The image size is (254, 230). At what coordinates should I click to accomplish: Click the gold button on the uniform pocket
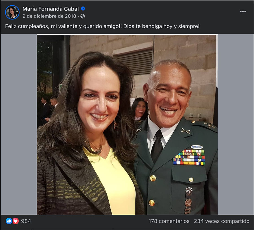pyautogui.click(x=191, y=179)
